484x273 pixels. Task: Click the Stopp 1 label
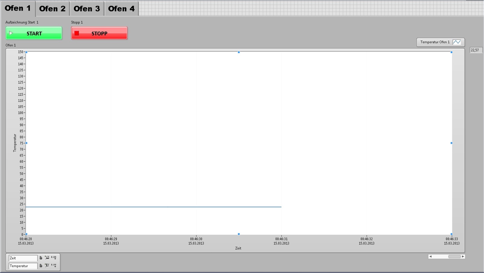point(77,22)
